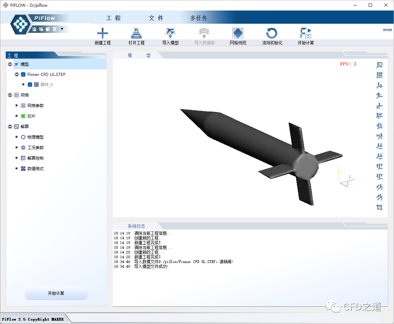394x324 pixels.
Task: Click the 新建工程 (New Project) plus icon
Action: tap(103, 34)
